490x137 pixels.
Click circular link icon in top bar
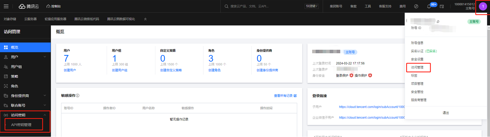click(x=416, y=6)
